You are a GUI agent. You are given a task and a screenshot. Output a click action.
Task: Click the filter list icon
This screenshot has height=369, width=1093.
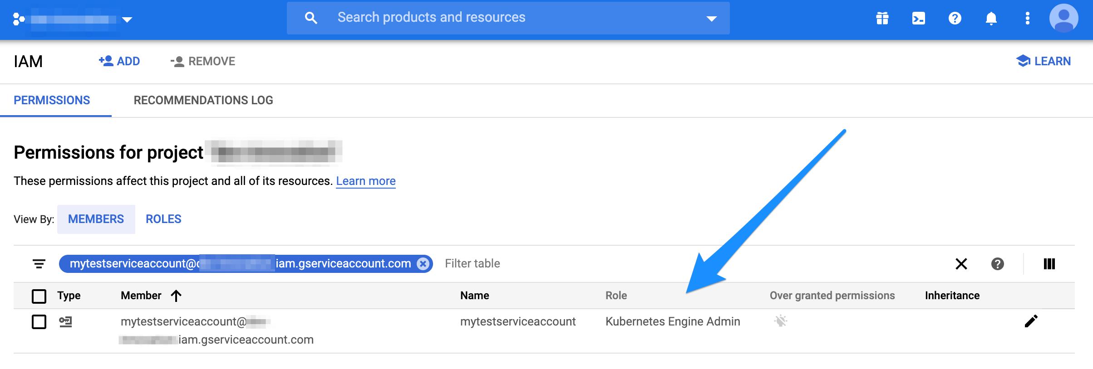coord(39,263)
